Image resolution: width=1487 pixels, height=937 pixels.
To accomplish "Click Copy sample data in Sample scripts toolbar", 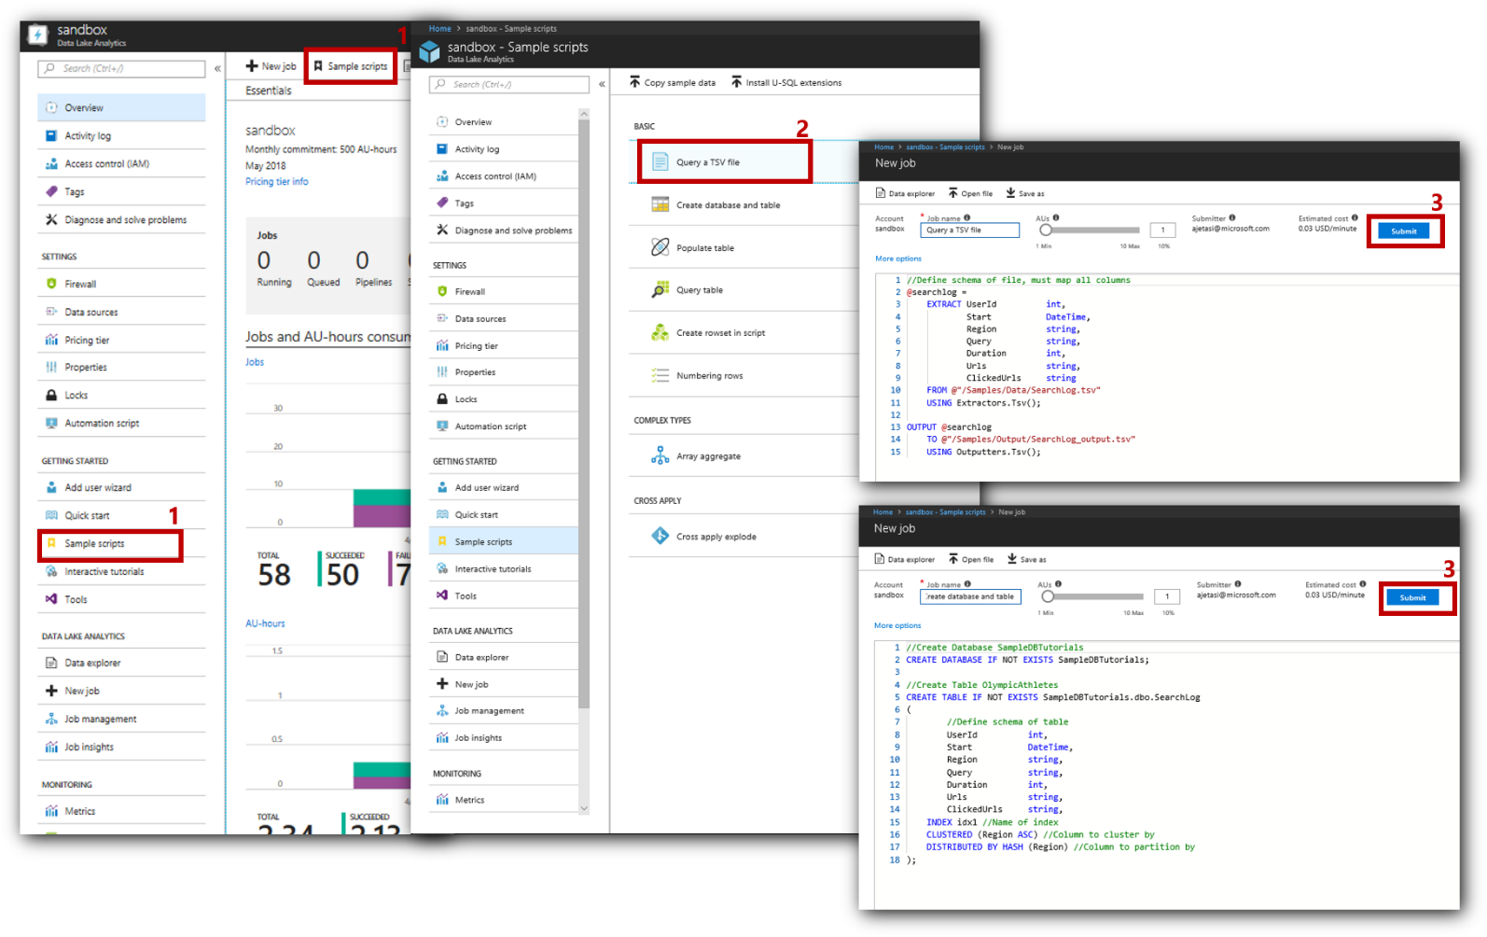I will (x=673, y=83).
